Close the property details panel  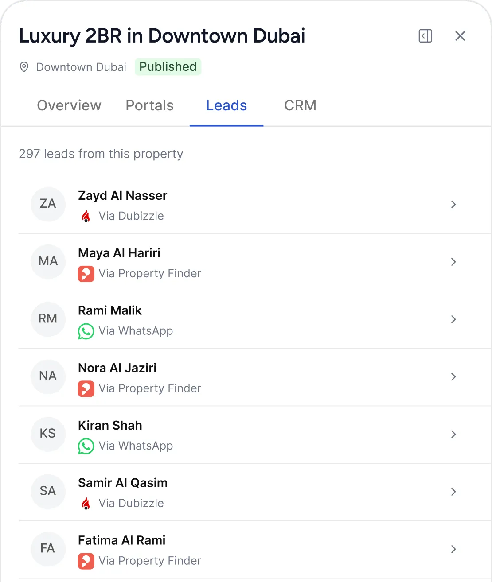point(460,36)
